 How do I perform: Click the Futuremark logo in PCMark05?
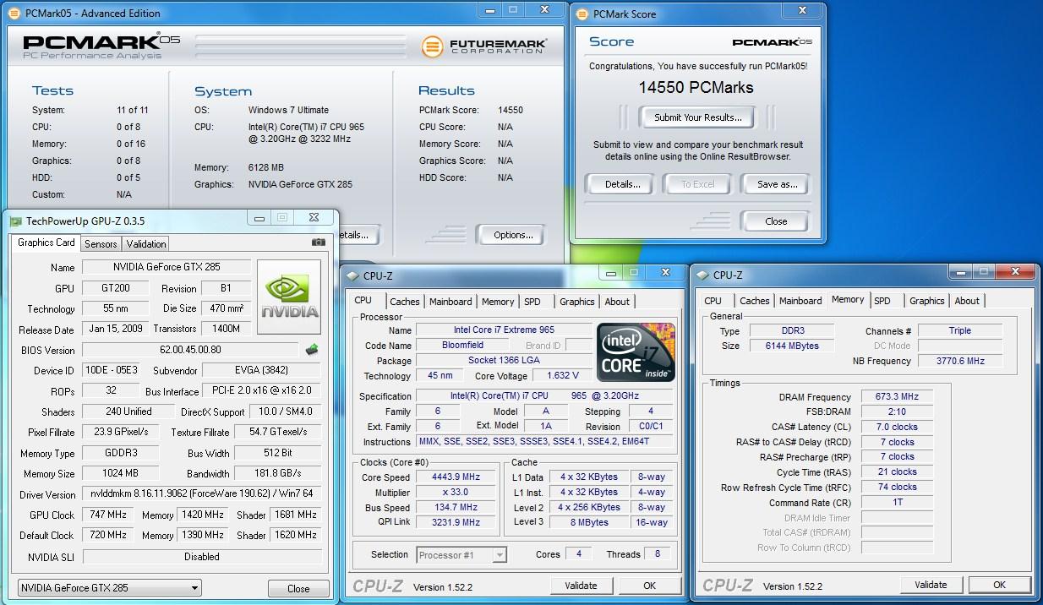pos(484,46)
